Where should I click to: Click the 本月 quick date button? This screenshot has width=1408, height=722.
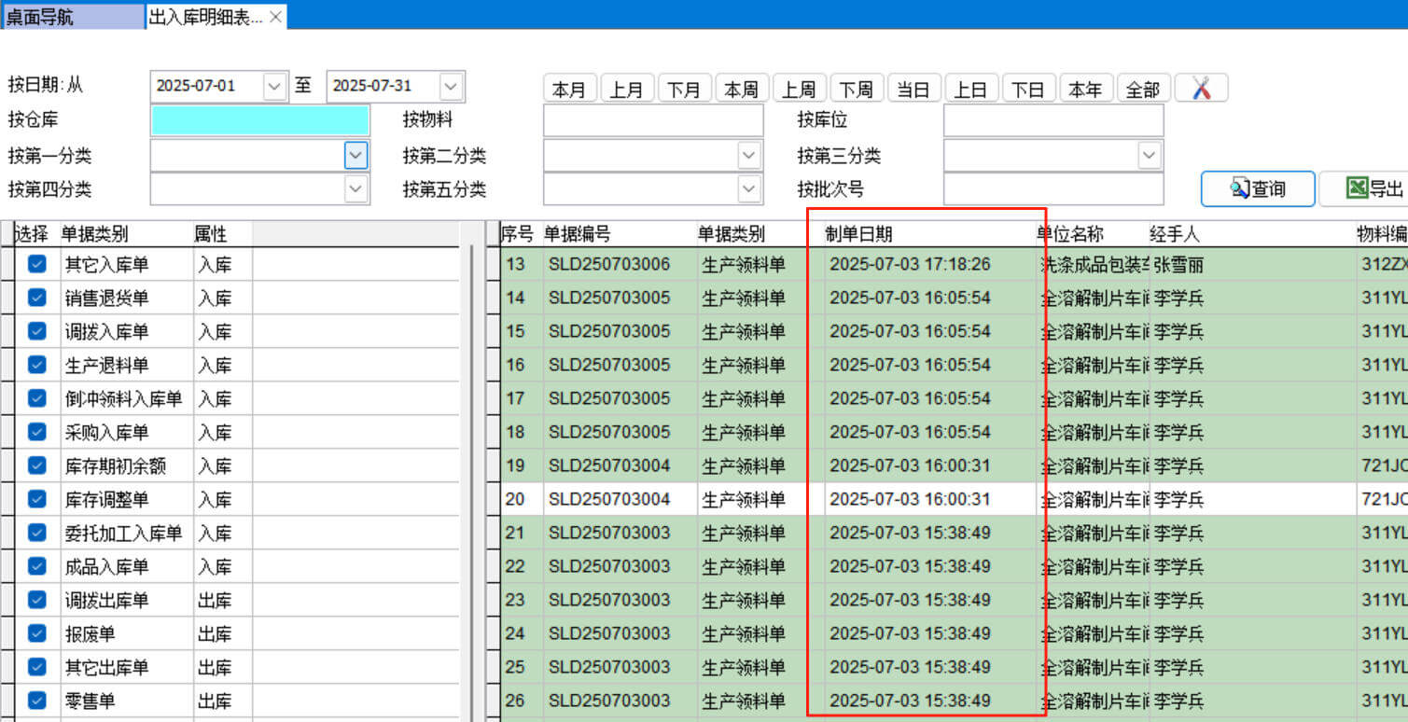point(569,89)
